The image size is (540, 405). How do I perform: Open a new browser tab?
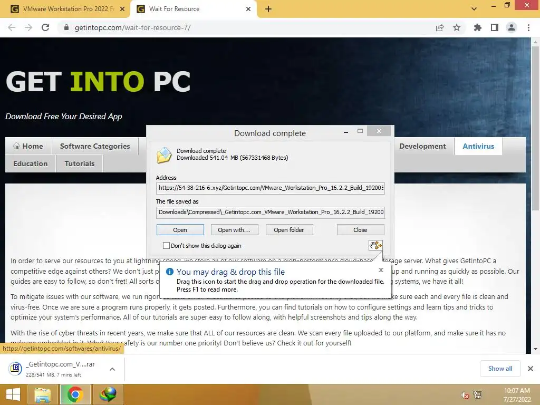(x=268, y=9)
